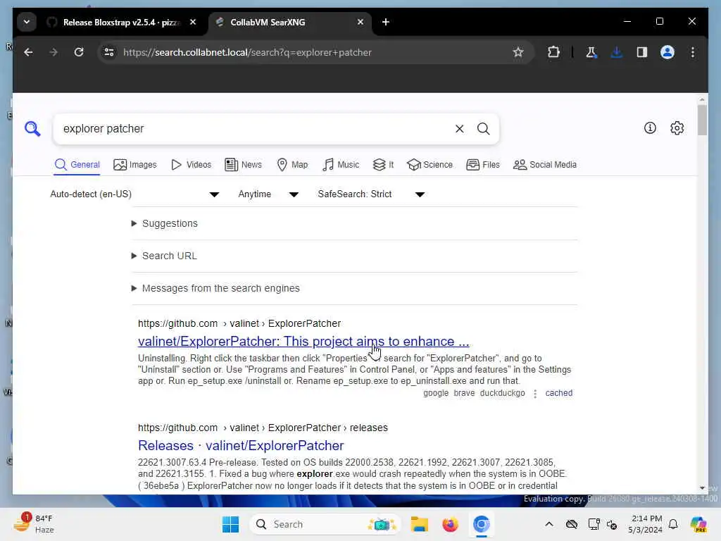This screenshot has width=721, height=541.
Task: Open the side panel icon
Action: click(642, 52)
